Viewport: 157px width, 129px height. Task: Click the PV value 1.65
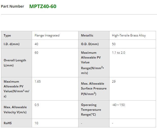click(38, 82)
